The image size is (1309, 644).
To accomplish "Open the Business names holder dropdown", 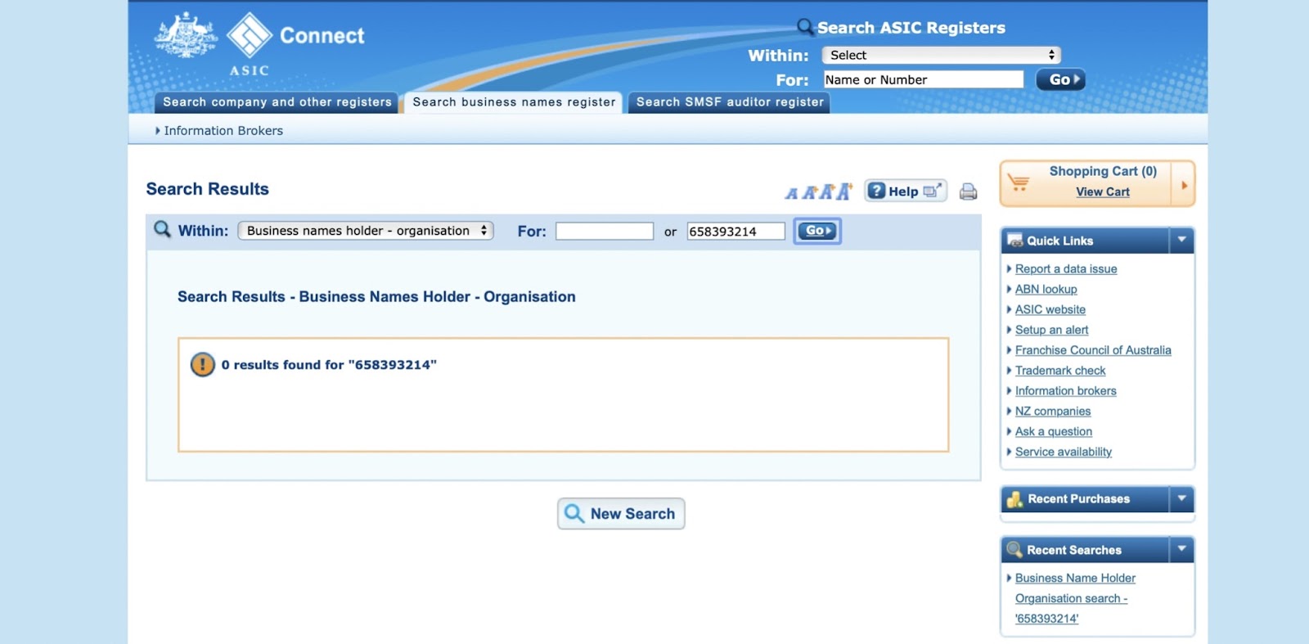I will click(x=366, y=231).
